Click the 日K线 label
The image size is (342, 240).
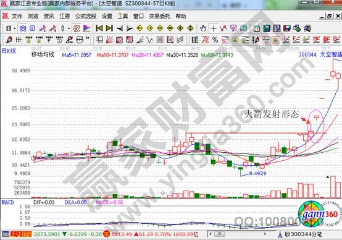(9, 51)
